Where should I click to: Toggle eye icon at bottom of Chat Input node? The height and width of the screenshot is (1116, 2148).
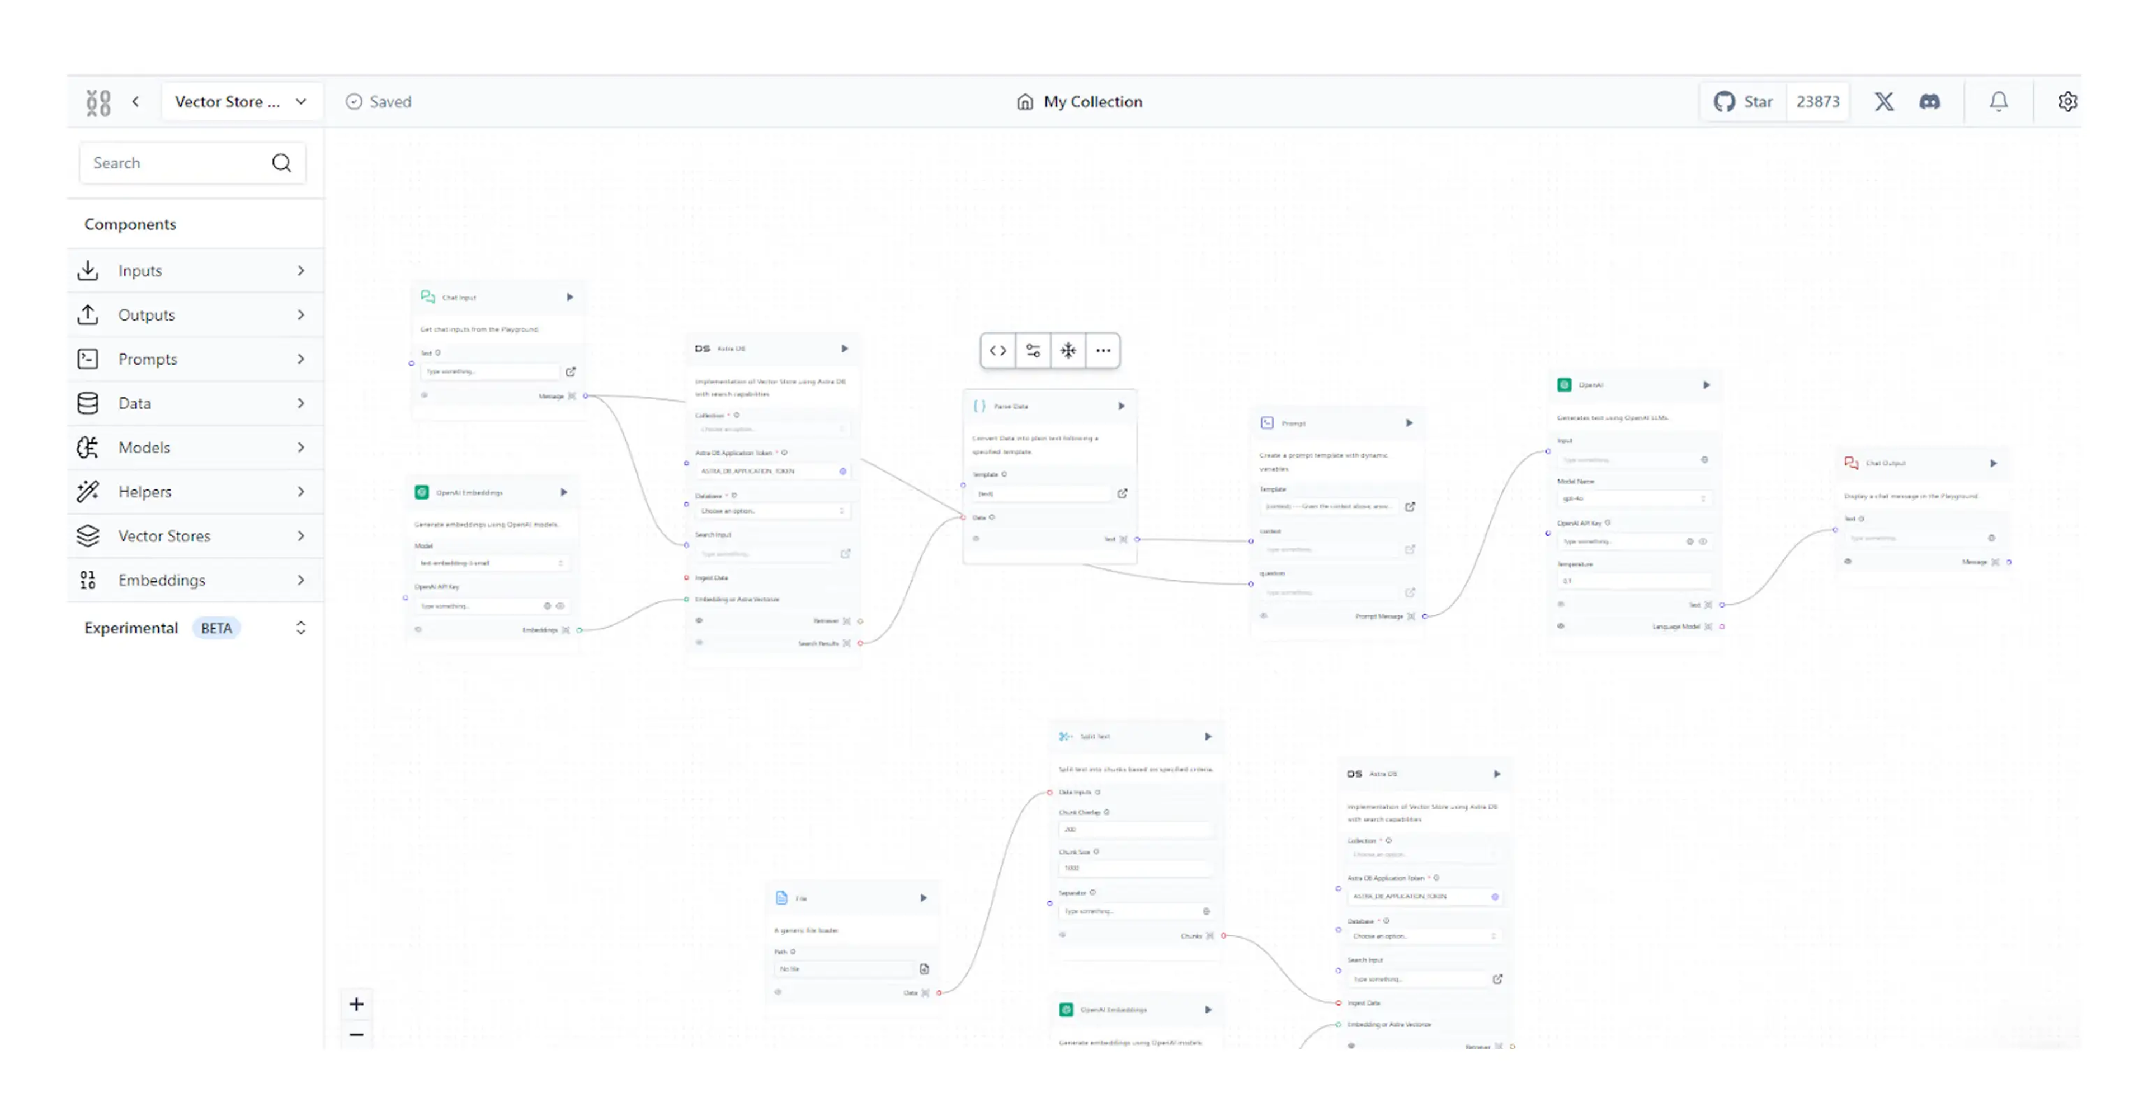(x=425, y=395)
